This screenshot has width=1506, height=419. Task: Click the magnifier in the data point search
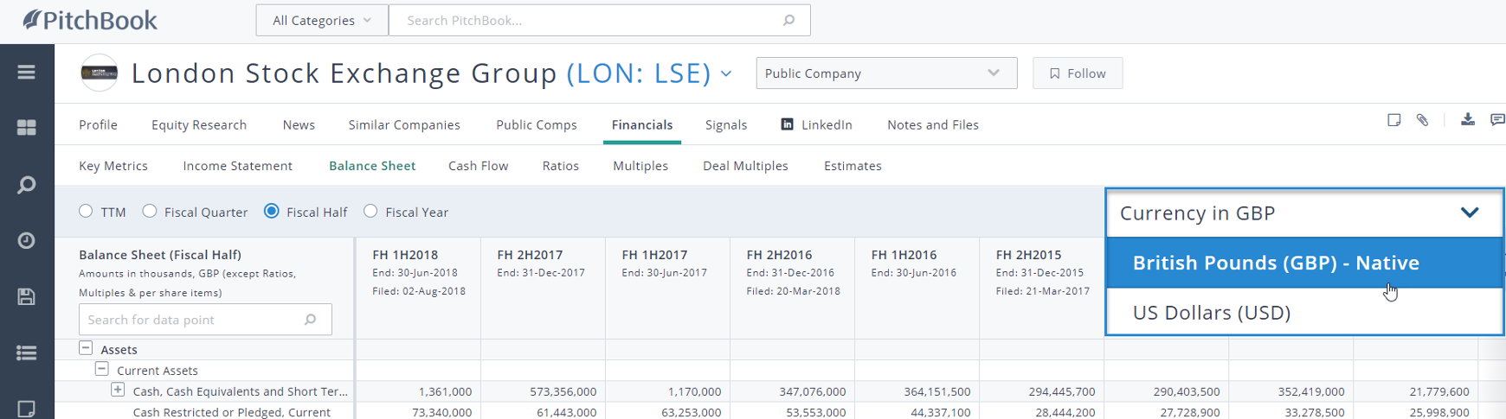pyautogui.click(x=310, y=320)
